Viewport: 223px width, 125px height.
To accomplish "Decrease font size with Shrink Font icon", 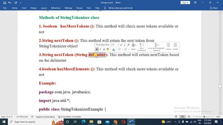I will click(125, 45).
